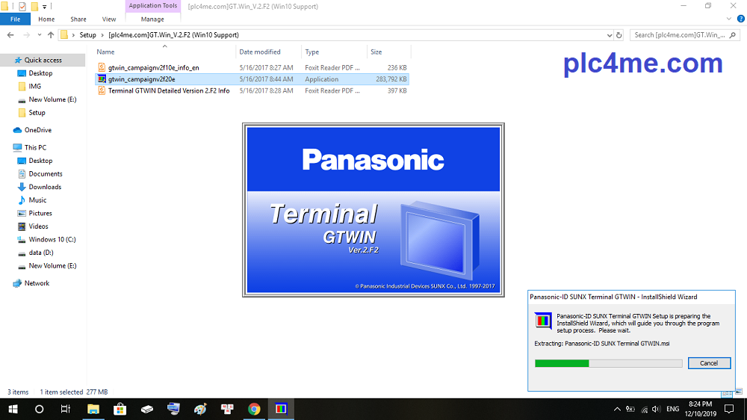Select the Manage tab under Application Tools

tap(152, 19)
